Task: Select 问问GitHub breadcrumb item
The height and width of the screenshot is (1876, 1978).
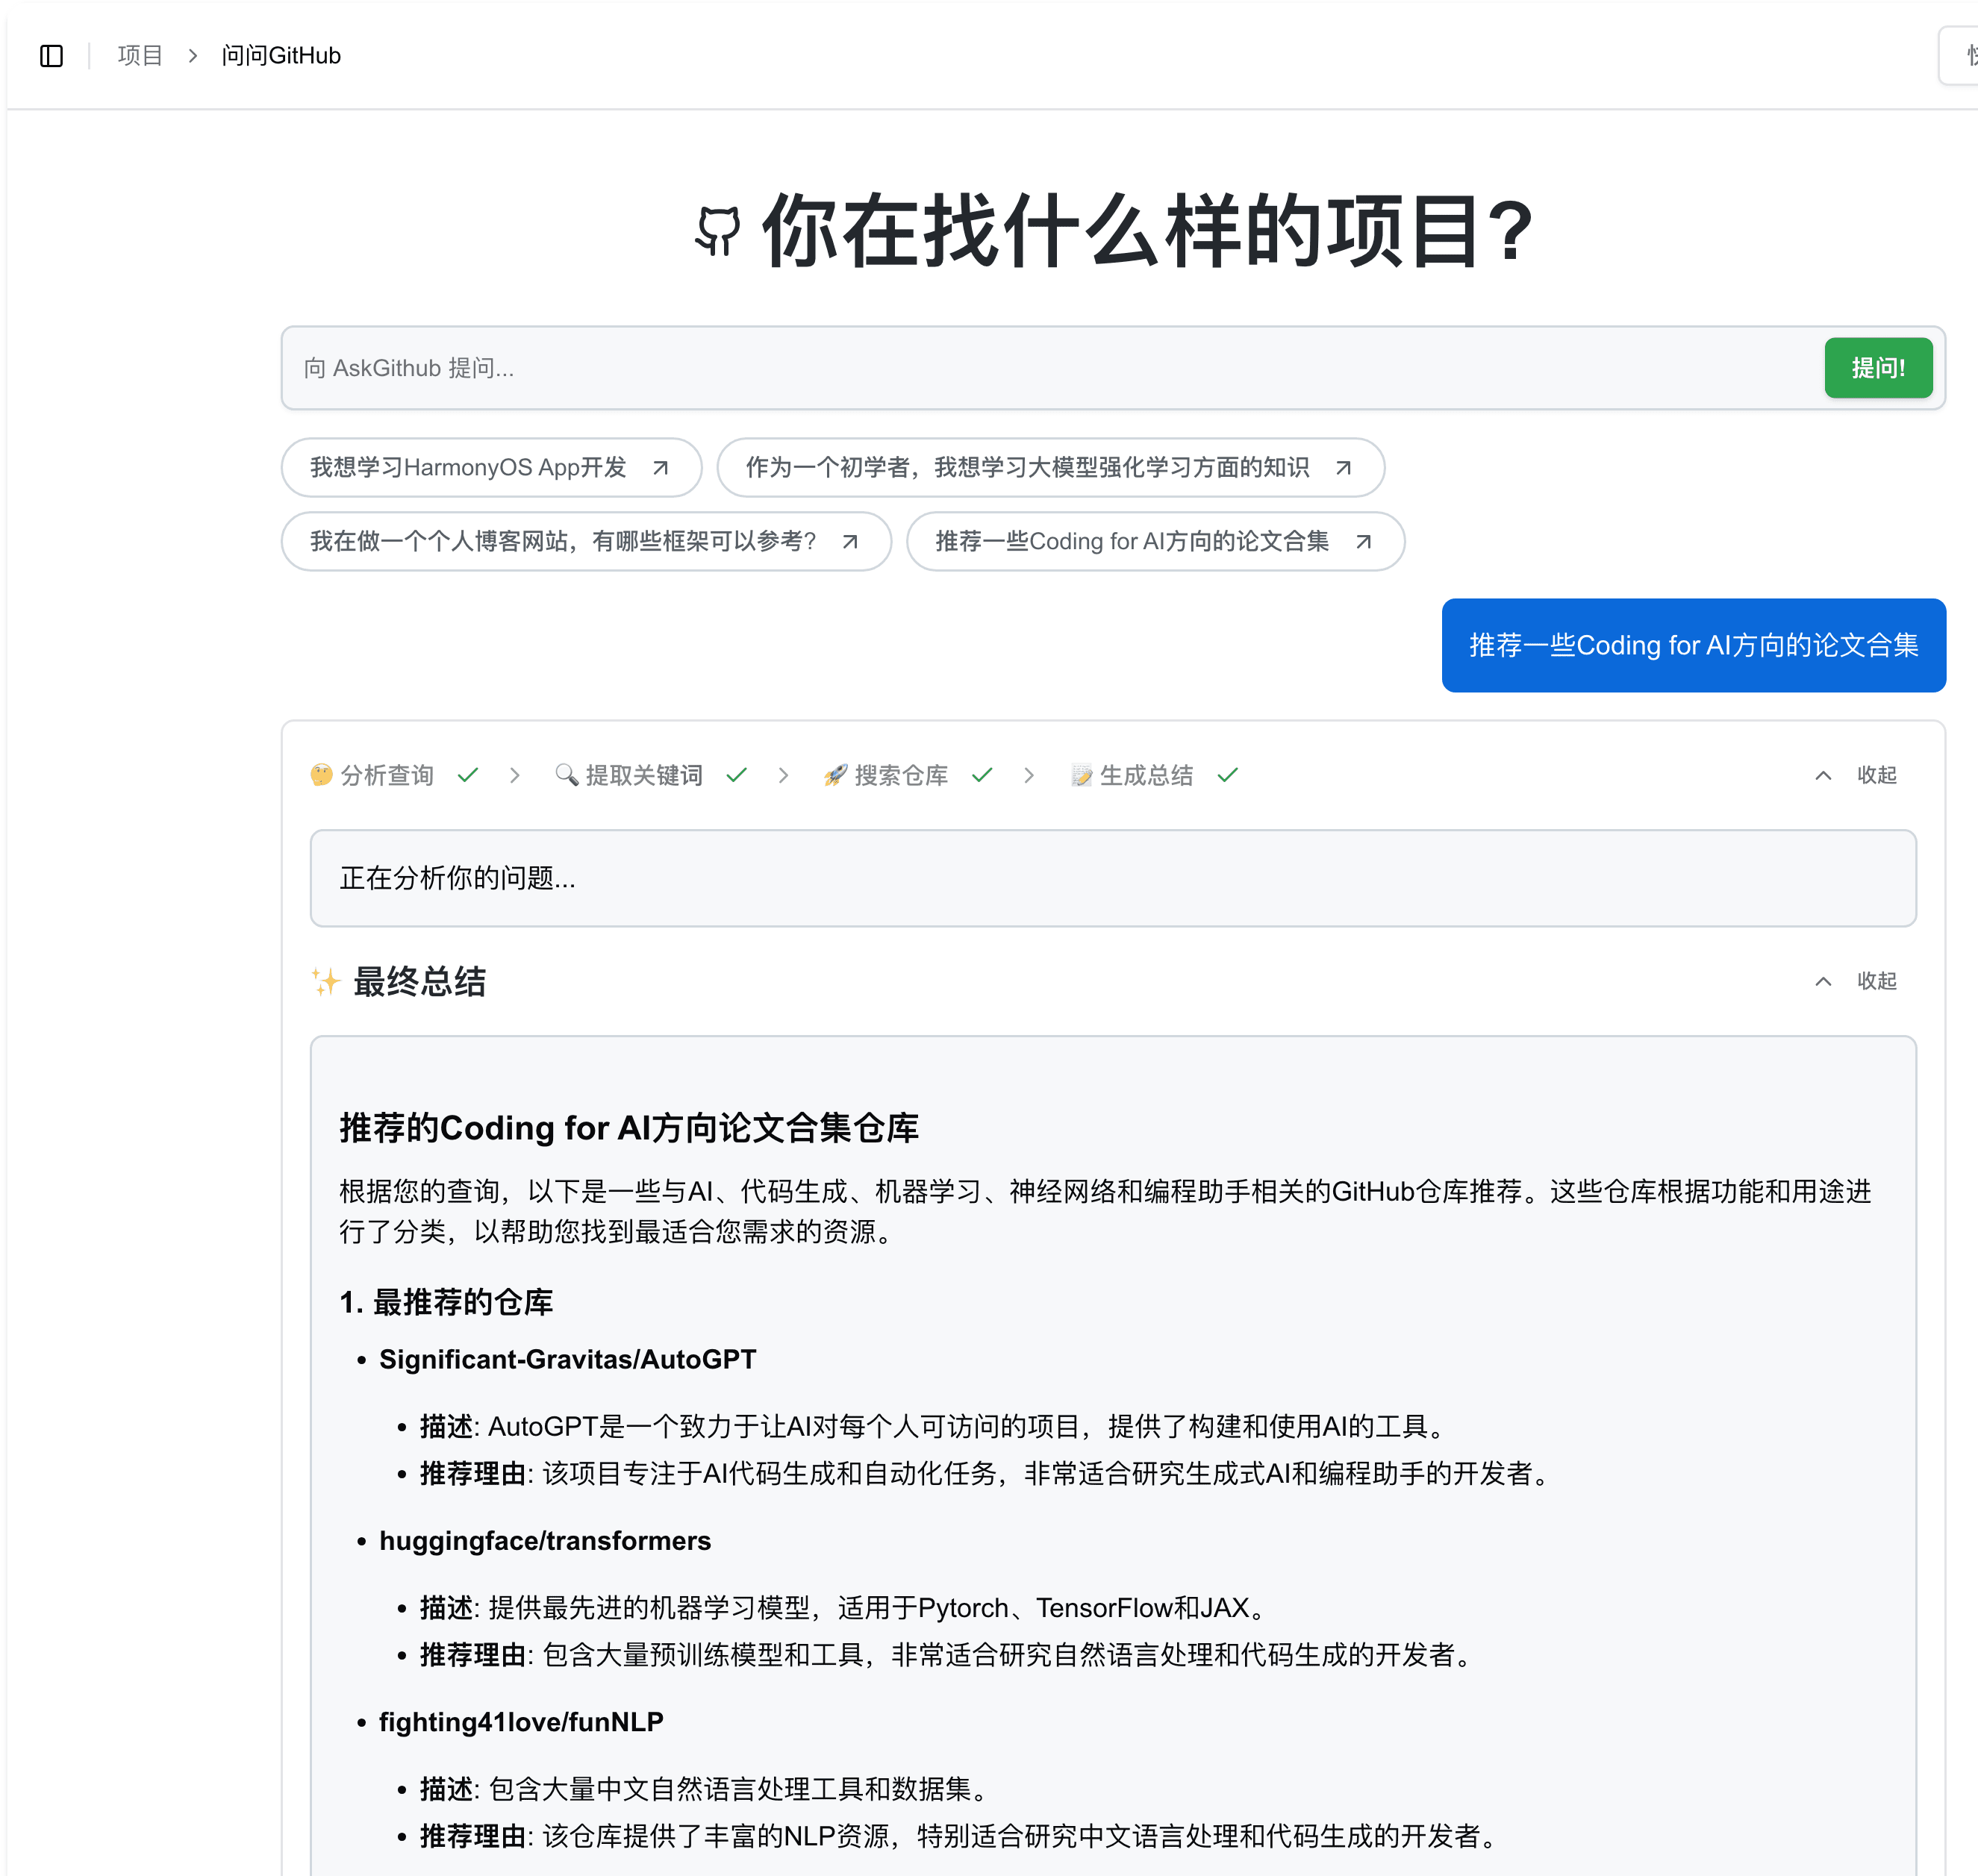Action: coord(281,56)
